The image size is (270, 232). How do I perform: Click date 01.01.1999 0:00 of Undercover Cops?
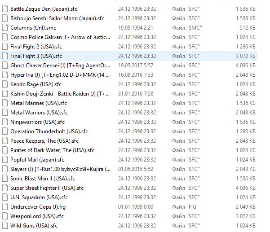pos(136,207)
